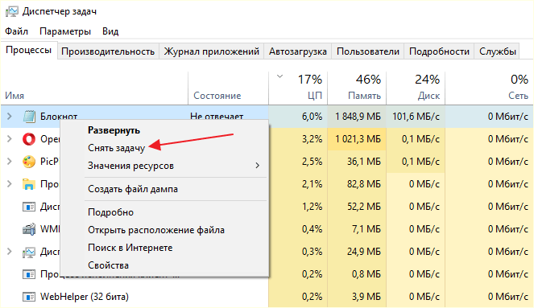Sort by the Сеть 0% column header

click(x=489, y=88)
